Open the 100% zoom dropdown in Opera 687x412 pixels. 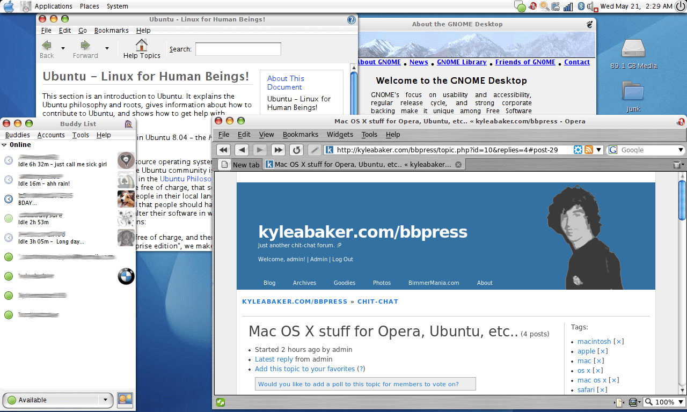click(664, 402)
